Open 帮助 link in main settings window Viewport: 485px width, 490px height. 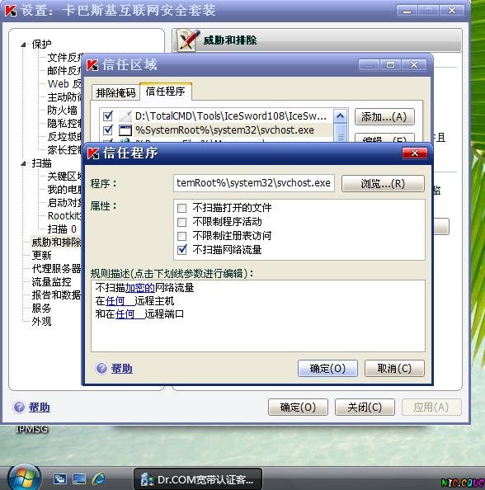click(40, 408)
